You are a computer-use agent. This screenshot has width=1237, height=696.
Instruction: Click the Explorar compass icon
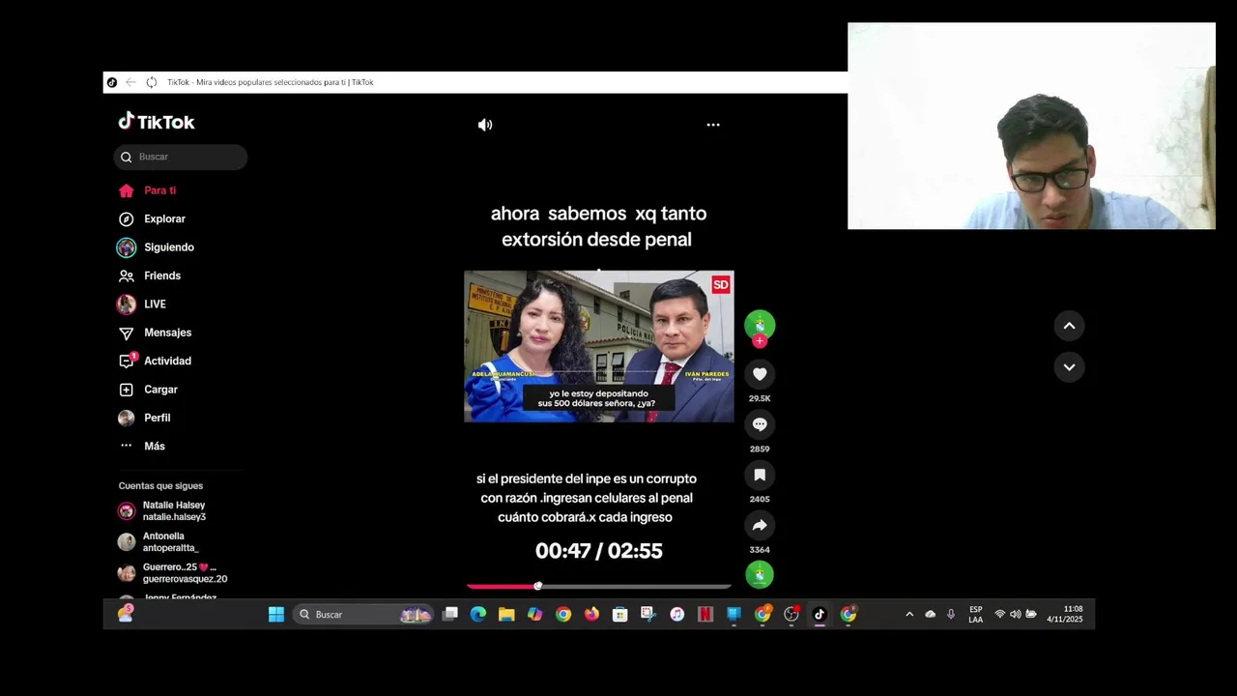click(126, 219)
